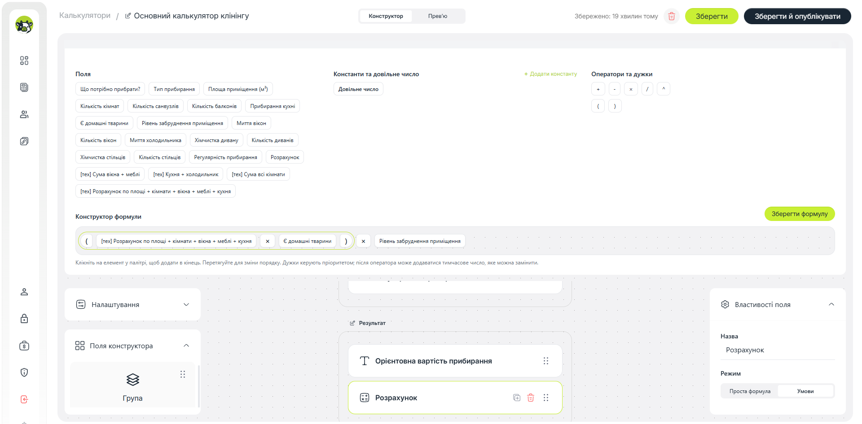Add the multiplication operator to formula
The width and height of the screenshot is (862, 424).
631,89
